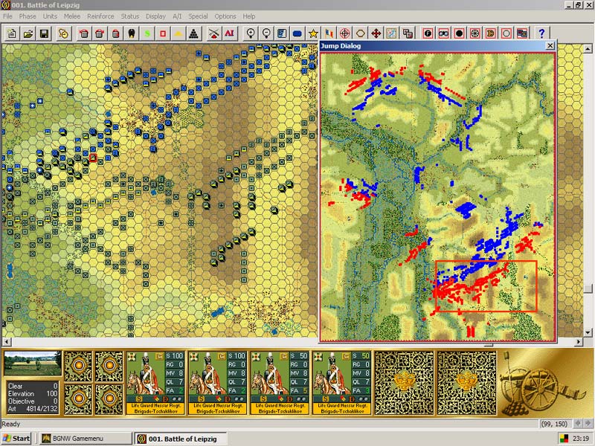The width and height of the screenshot is (595, 446).
Task: Click the red crosshair target icon
Action: pyautogui.click(x=344, y=33)
